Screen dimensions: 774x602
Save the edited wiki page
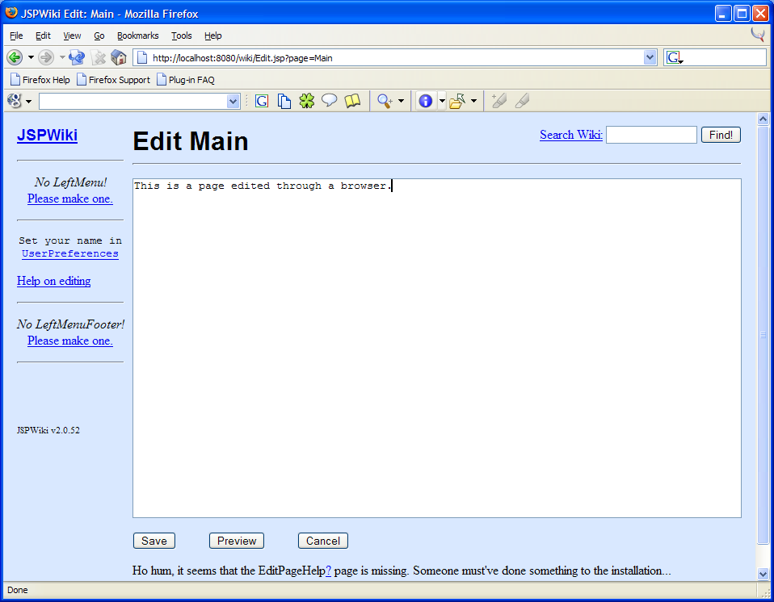coord(154,541)
